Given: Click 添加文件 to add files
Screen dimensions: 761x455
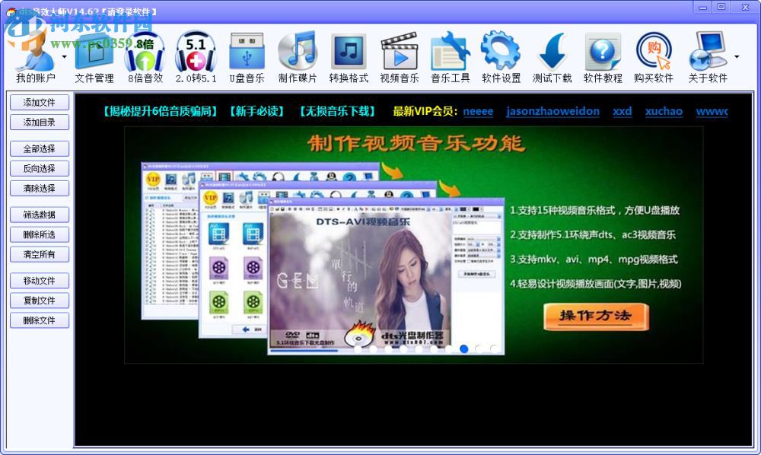Looking at the screenshot, I should point(40,102).
